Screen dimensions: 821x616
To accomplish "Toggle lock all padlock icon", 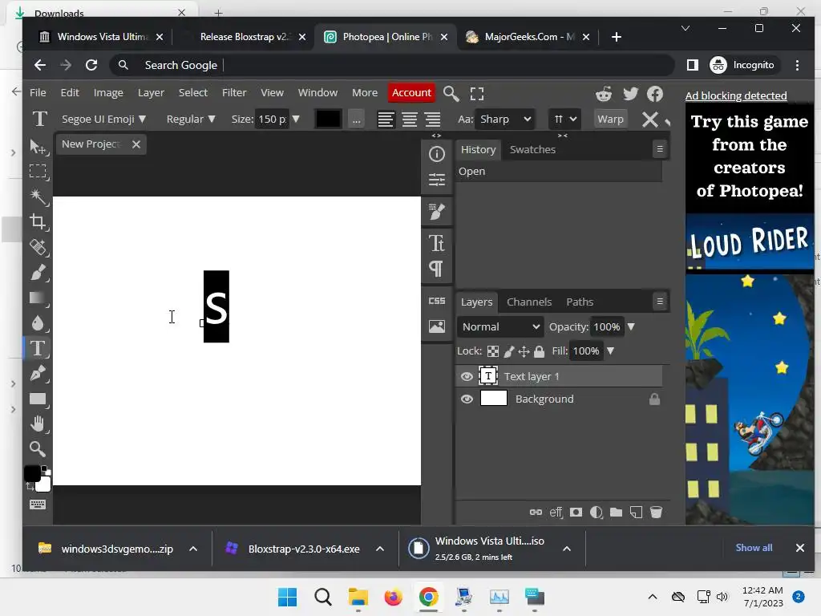I will pyautogui.click(x=540, y=351).
